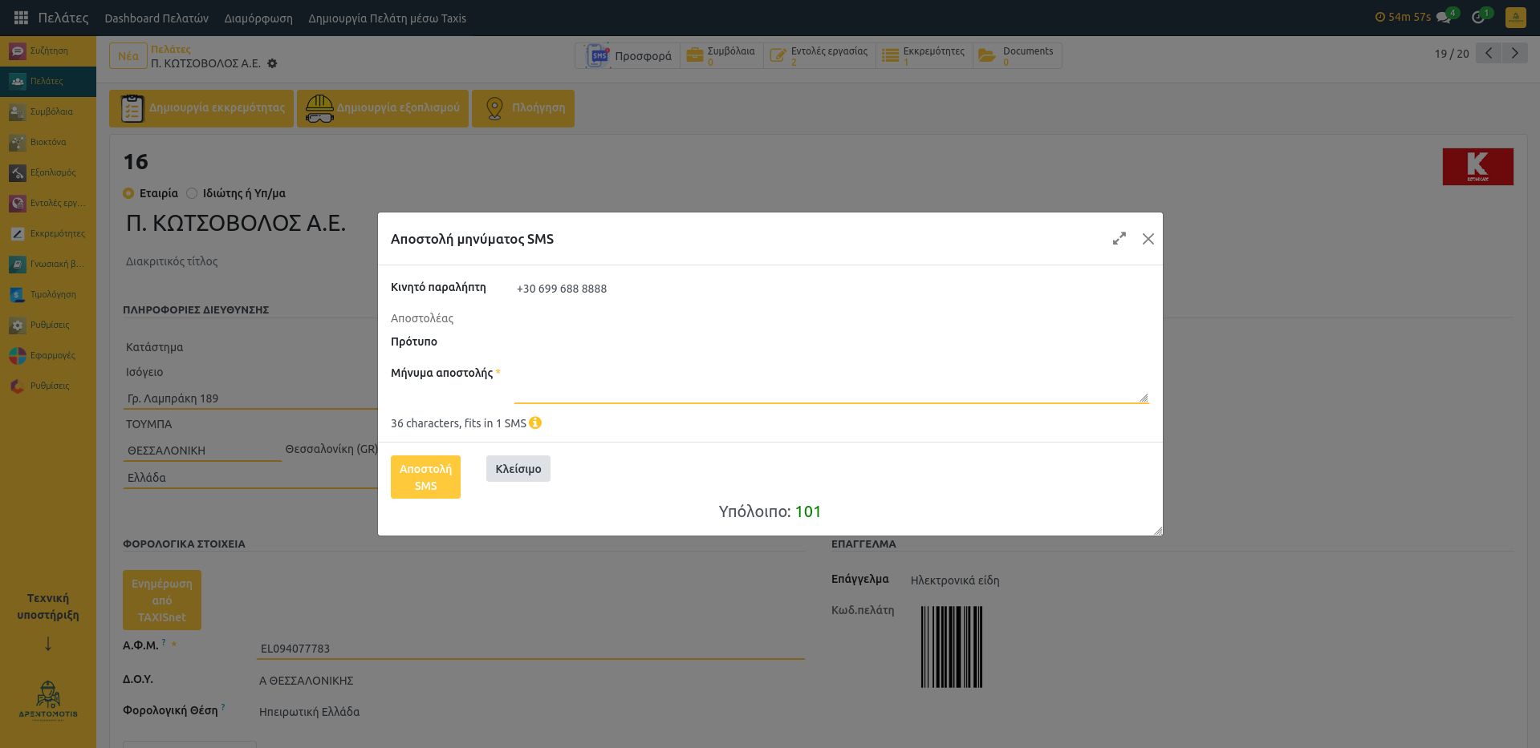Open Dashboard Πελατών menu item
1540x748 pixels.
click(x=156, y=18)
